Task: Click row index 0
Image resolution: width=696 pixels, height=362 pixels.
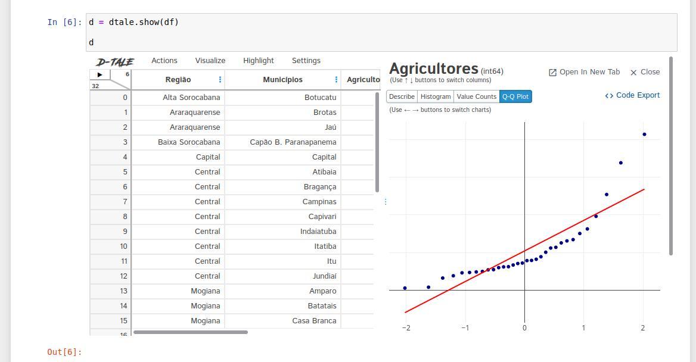Action: coord(110,98)
